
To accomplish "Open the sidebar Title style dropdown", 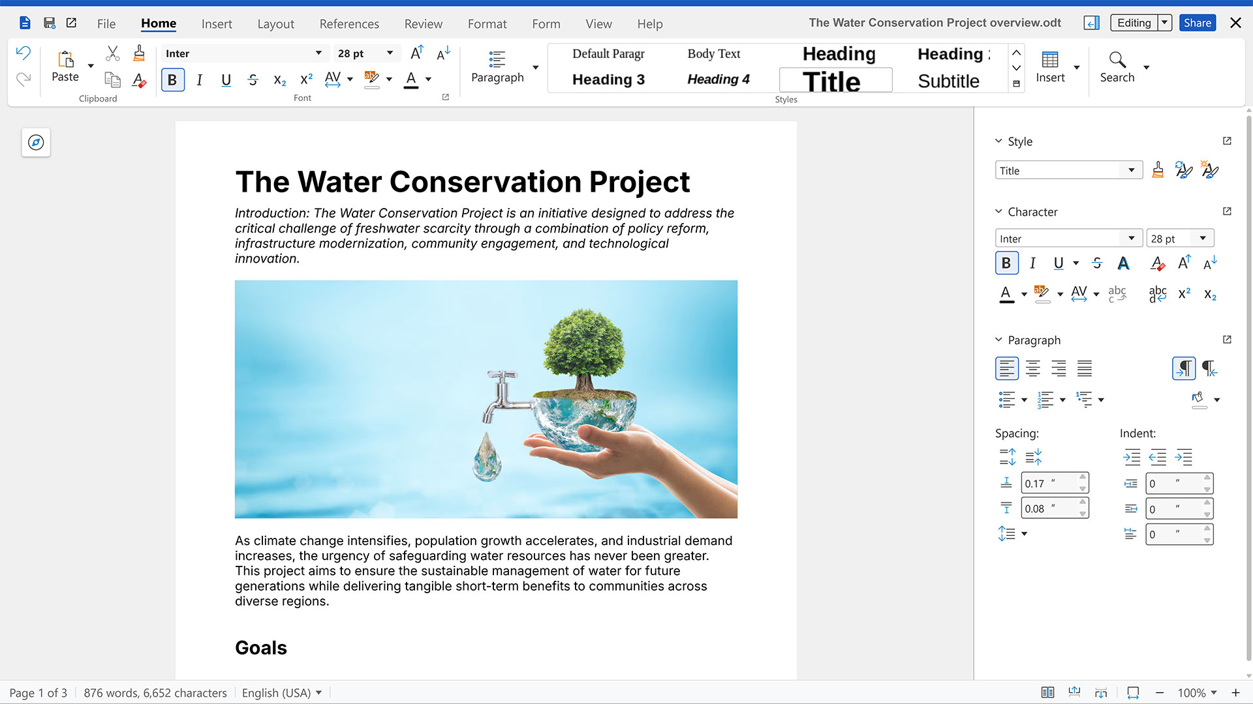I will click(x=1131, y=170).
